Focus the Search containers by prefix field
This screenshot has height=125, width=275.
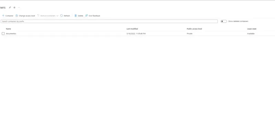pyautogui.click(x=109, y=21)
